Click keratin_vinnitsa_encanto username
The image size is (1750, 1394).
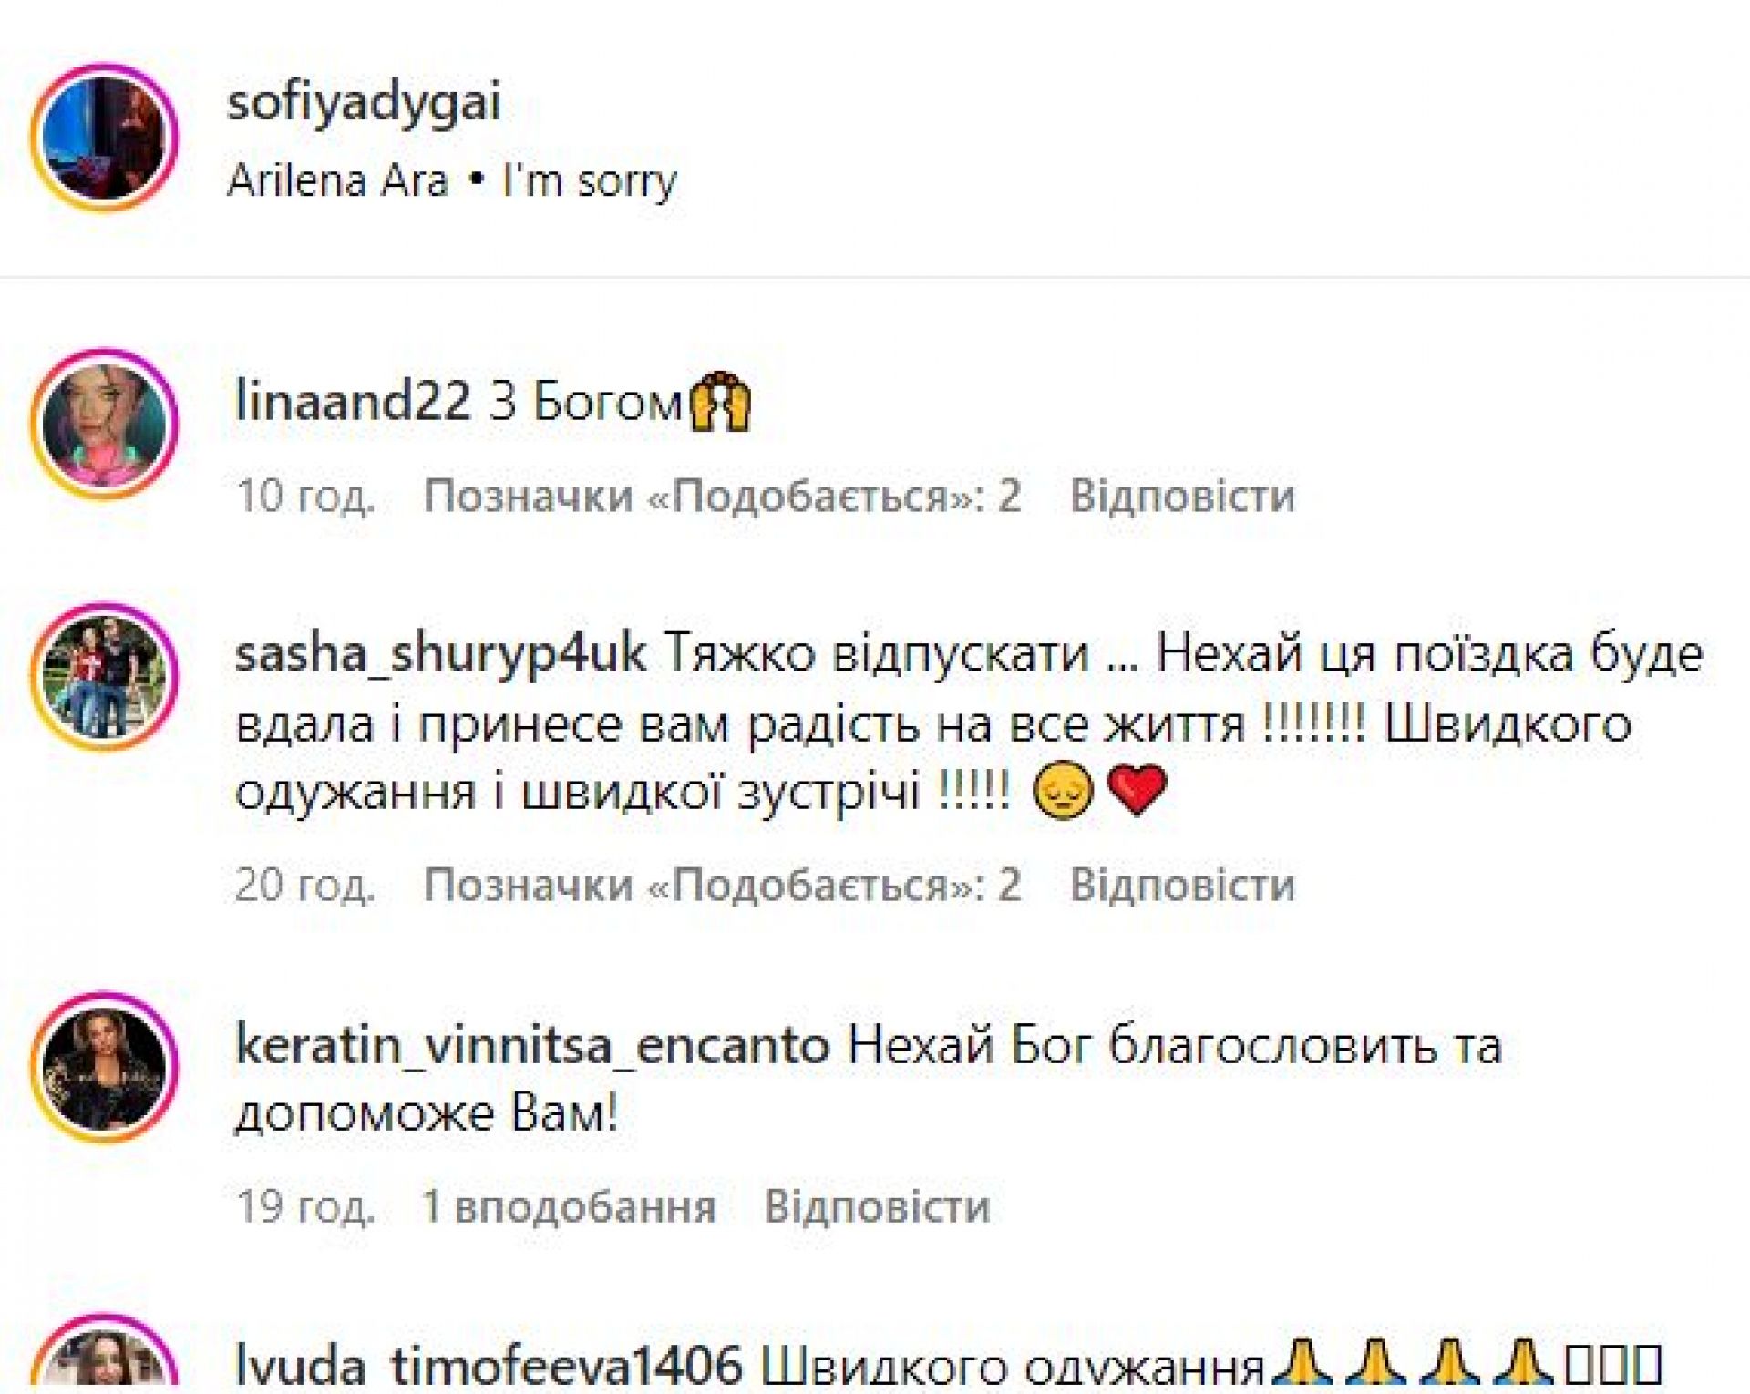[532, 1044]
